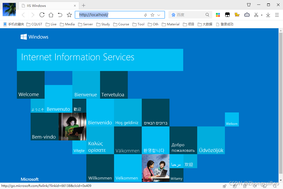
Task: Click the Hoş geldiniz tile
Action: click(128, 112)
